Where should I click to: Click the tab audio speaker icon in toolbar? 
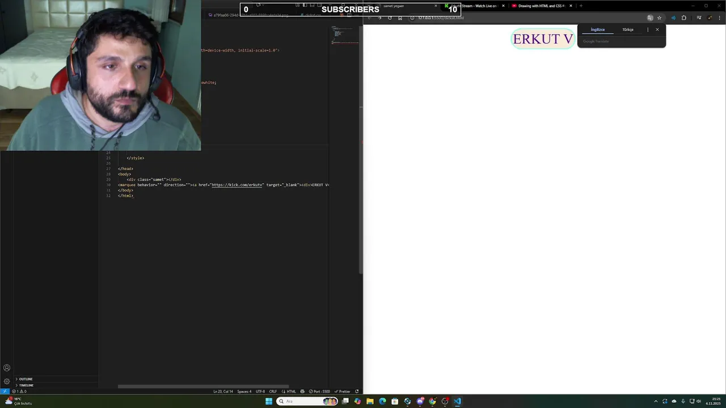673,18
